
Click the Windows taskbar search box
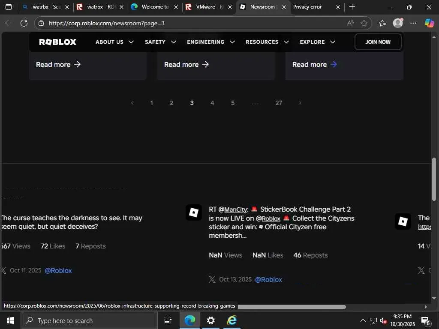[89, 320]
